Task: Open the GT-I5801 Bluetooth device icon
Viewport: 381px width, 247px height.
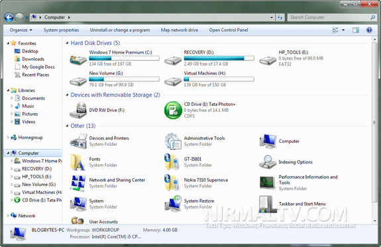Action: click(x=172, y=162)
